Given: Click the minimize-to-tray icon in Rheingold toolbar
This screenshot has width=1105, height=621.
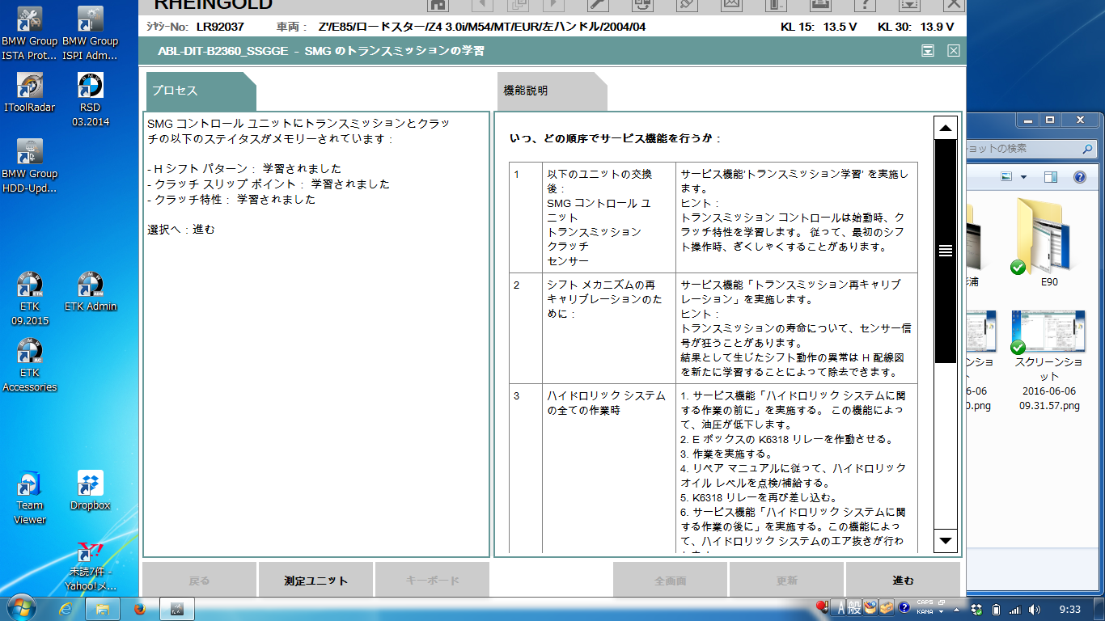Looking at the screenshot, I should pos(910,6).
